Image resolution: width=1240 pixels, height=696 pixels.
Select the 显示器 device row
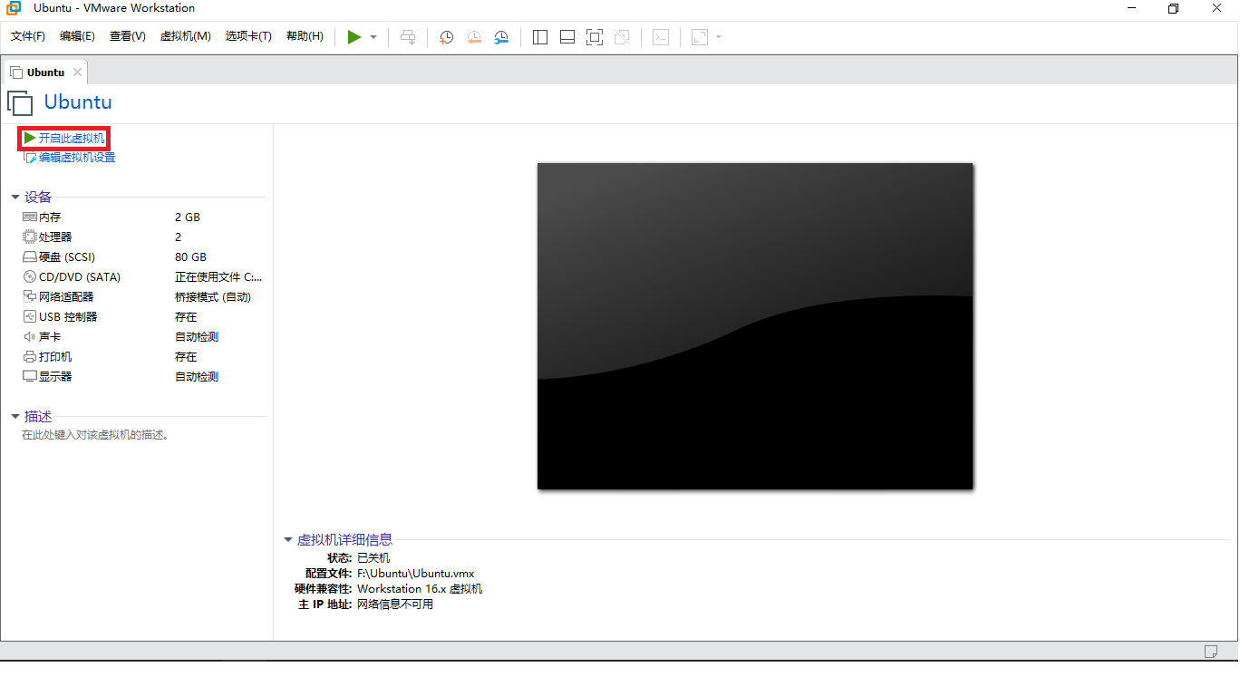[x=143, y=377]
